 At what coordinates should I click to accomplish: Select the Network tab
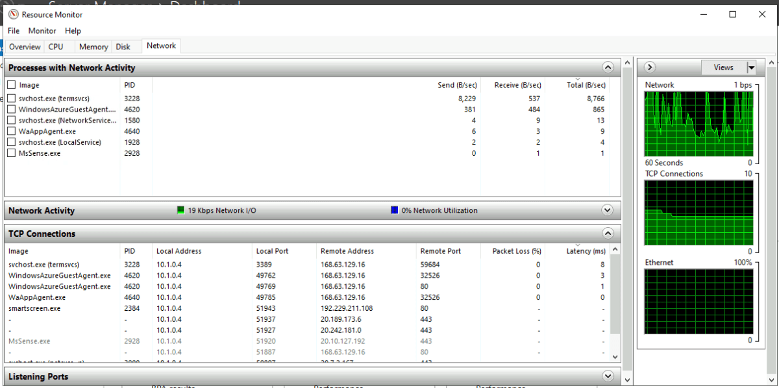tap(161, 45)
